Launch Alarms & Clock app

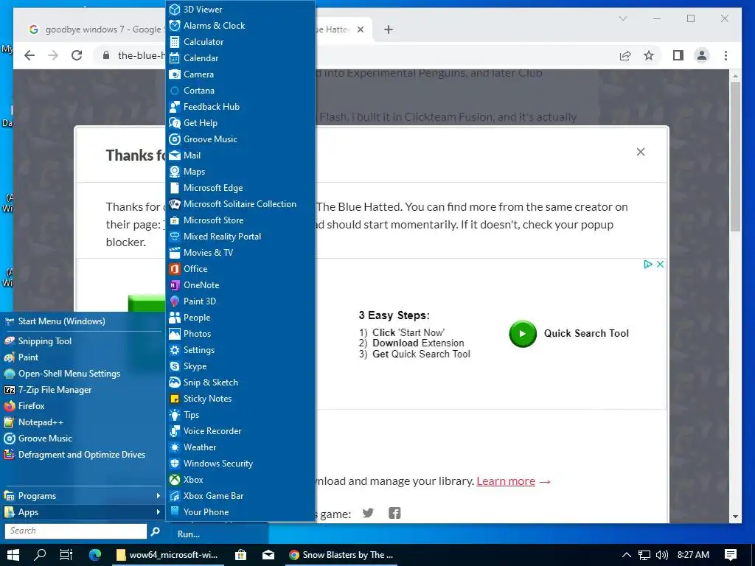point(241,26)
